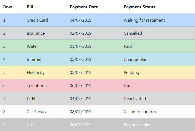
Task: Click the DTH bill entry
Action: click(x=31, y=99)
